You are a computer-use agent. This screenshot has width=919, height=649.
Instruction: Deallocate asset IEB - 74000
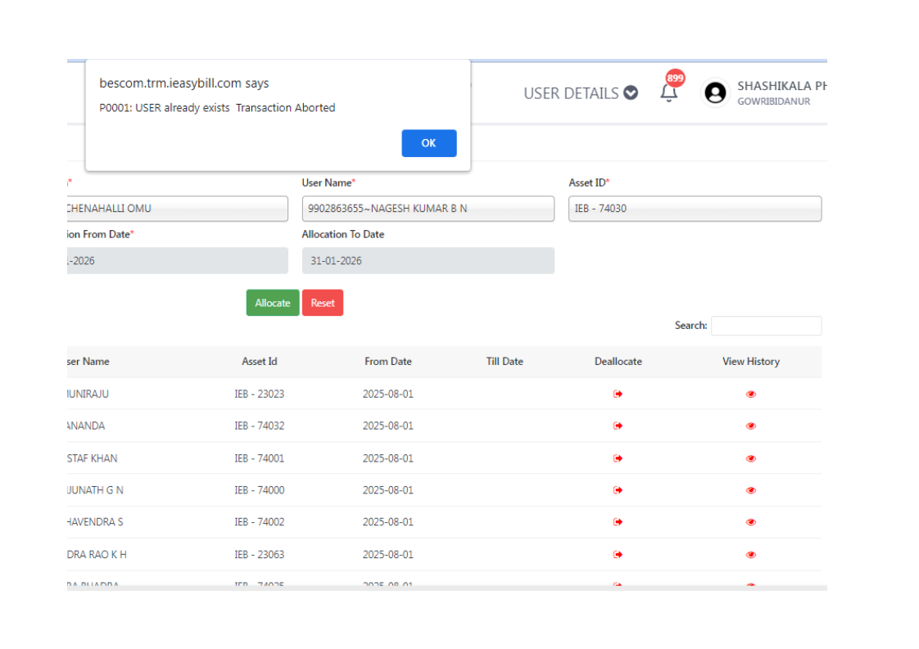618,490
